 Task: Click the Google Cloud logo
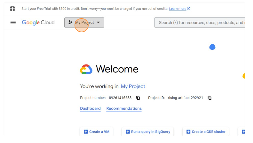(x=38, y=23)
